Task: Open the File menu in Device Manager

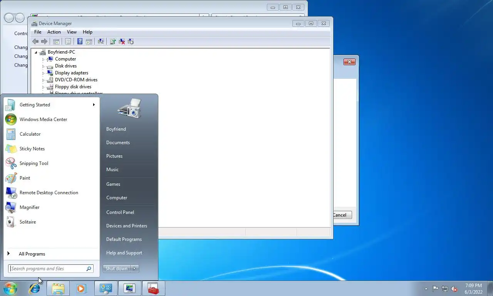Action: 38,32
